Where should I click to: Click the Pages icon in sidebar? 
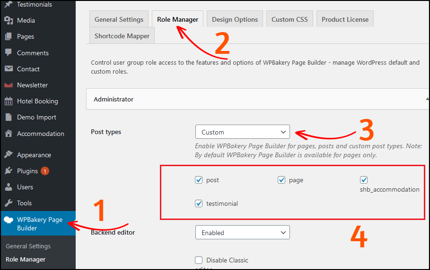pyautogui.click(x=9, y=36)
